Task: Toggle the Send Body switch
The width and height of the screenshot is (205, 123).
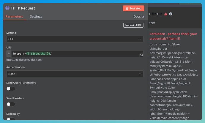Action: [x=11, y=119]
